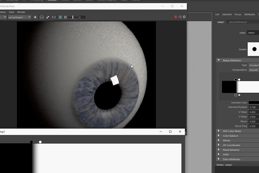Set render view to 1:1 real size

pyautogui.click(x=54, y=17)
